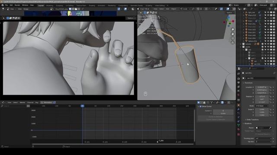Click the eyedropper next to Parent field
The width and height of the screenshot is (277, 155).
(x=270, y=128)
